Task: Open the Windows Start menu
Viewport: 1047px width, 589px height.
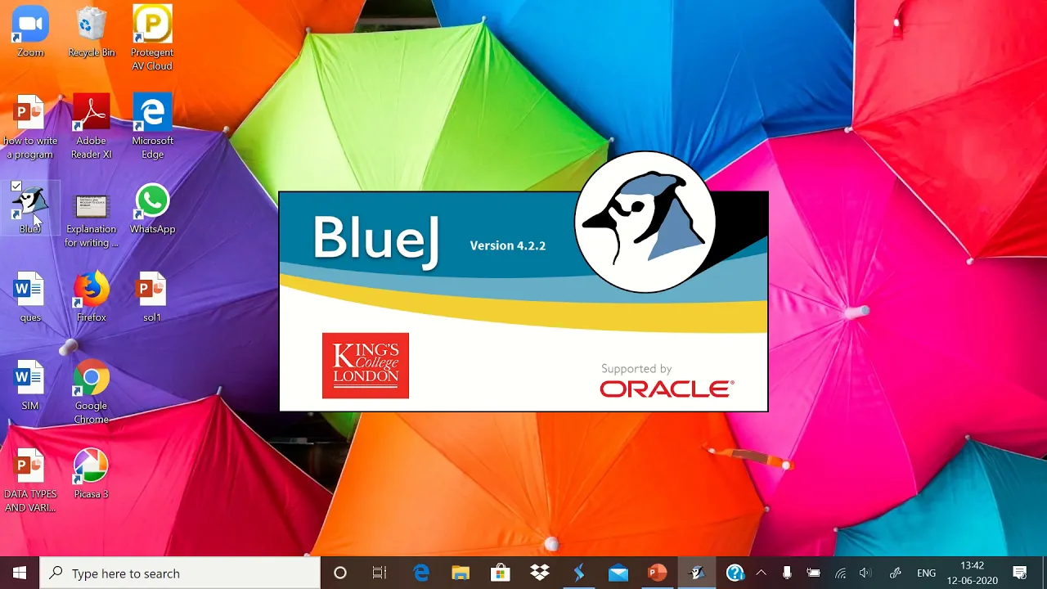Action: click(20, 573)
